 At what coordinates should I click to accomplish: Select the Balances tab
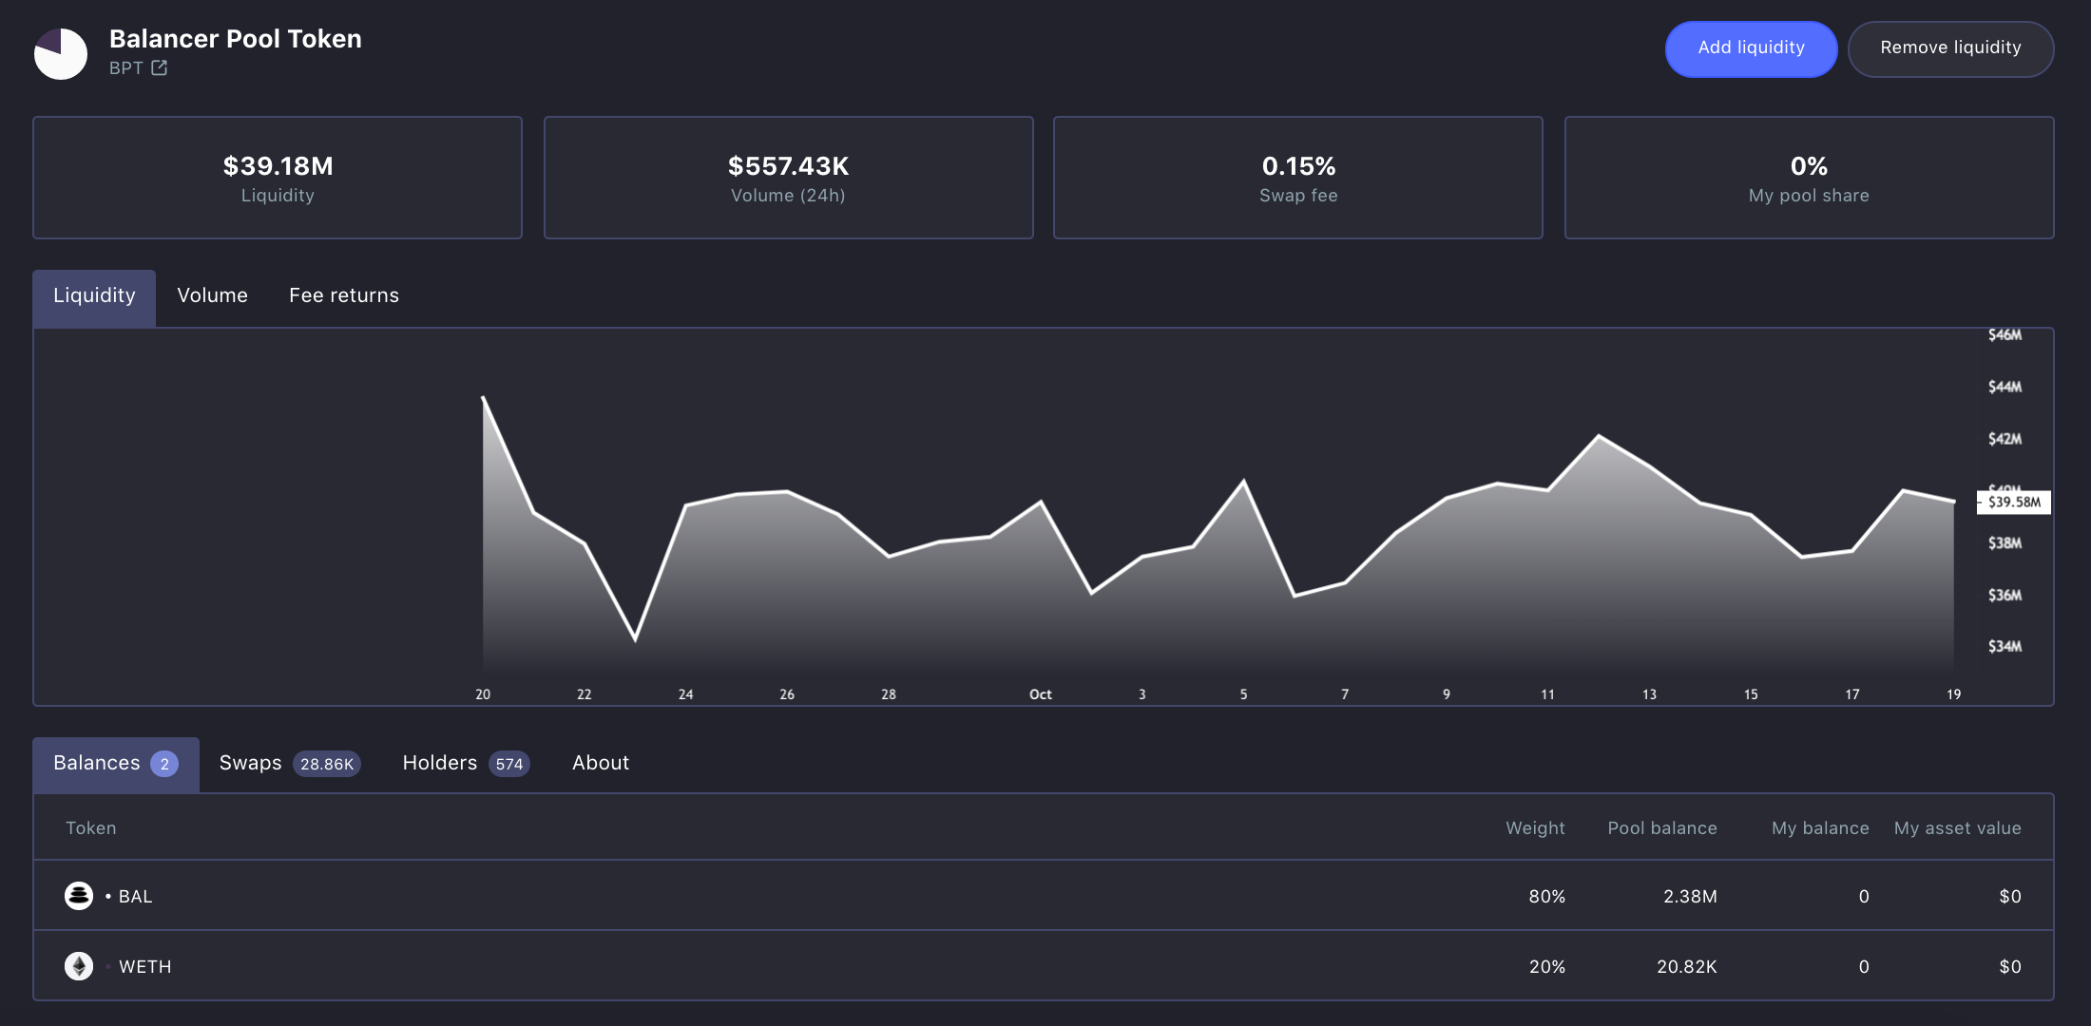116,765
